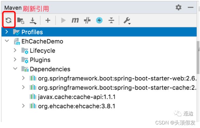Open Maven panel gear options
The width and height of the screenshot is (200, 128).
point(179,7)
